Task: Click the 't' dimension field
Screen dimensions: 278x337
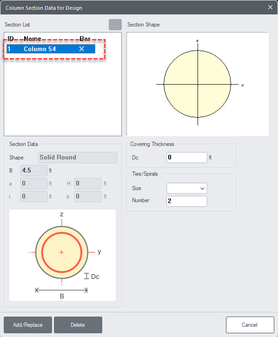Action: [x=34, y=197]
